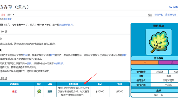The height and width of the screenshot is (100, 178).
Task: Click the 对战外 infobox value
Action: (x=160, y=72)
